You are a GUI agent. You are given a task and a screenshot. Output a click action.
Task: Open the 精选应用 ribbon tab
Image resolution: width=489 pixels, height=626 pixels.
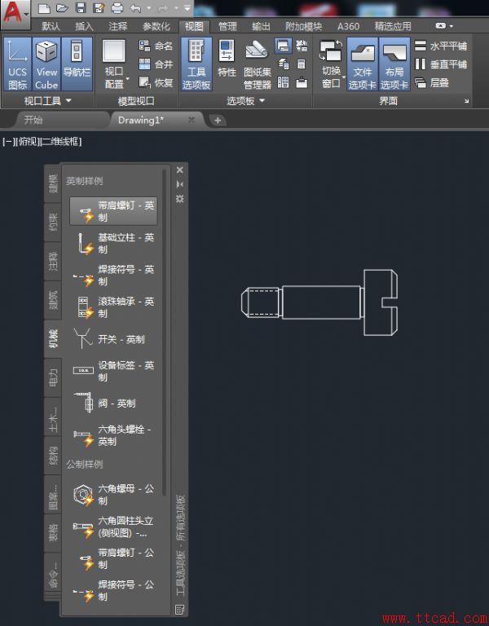[x=393, y=26]
